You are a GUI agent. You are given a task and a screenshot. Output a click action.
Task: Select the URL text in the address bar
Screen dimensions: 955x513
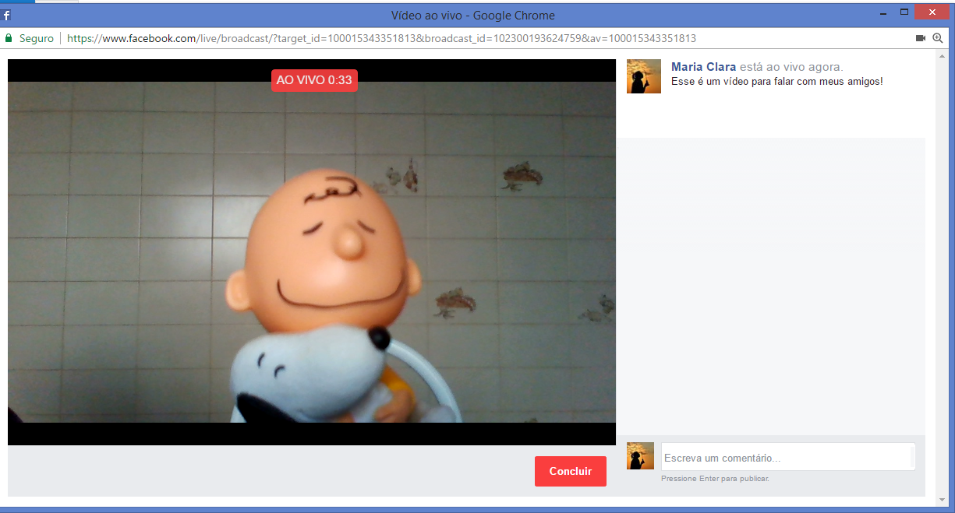(x=381, y=38)
